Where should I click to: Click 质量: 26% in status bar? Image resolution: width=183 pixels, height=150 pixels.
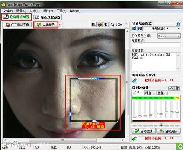[x=136, y=147]
